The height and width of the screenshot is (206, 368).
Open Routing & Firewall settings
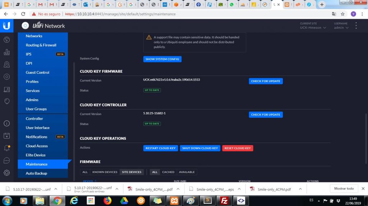pos(43,45)
